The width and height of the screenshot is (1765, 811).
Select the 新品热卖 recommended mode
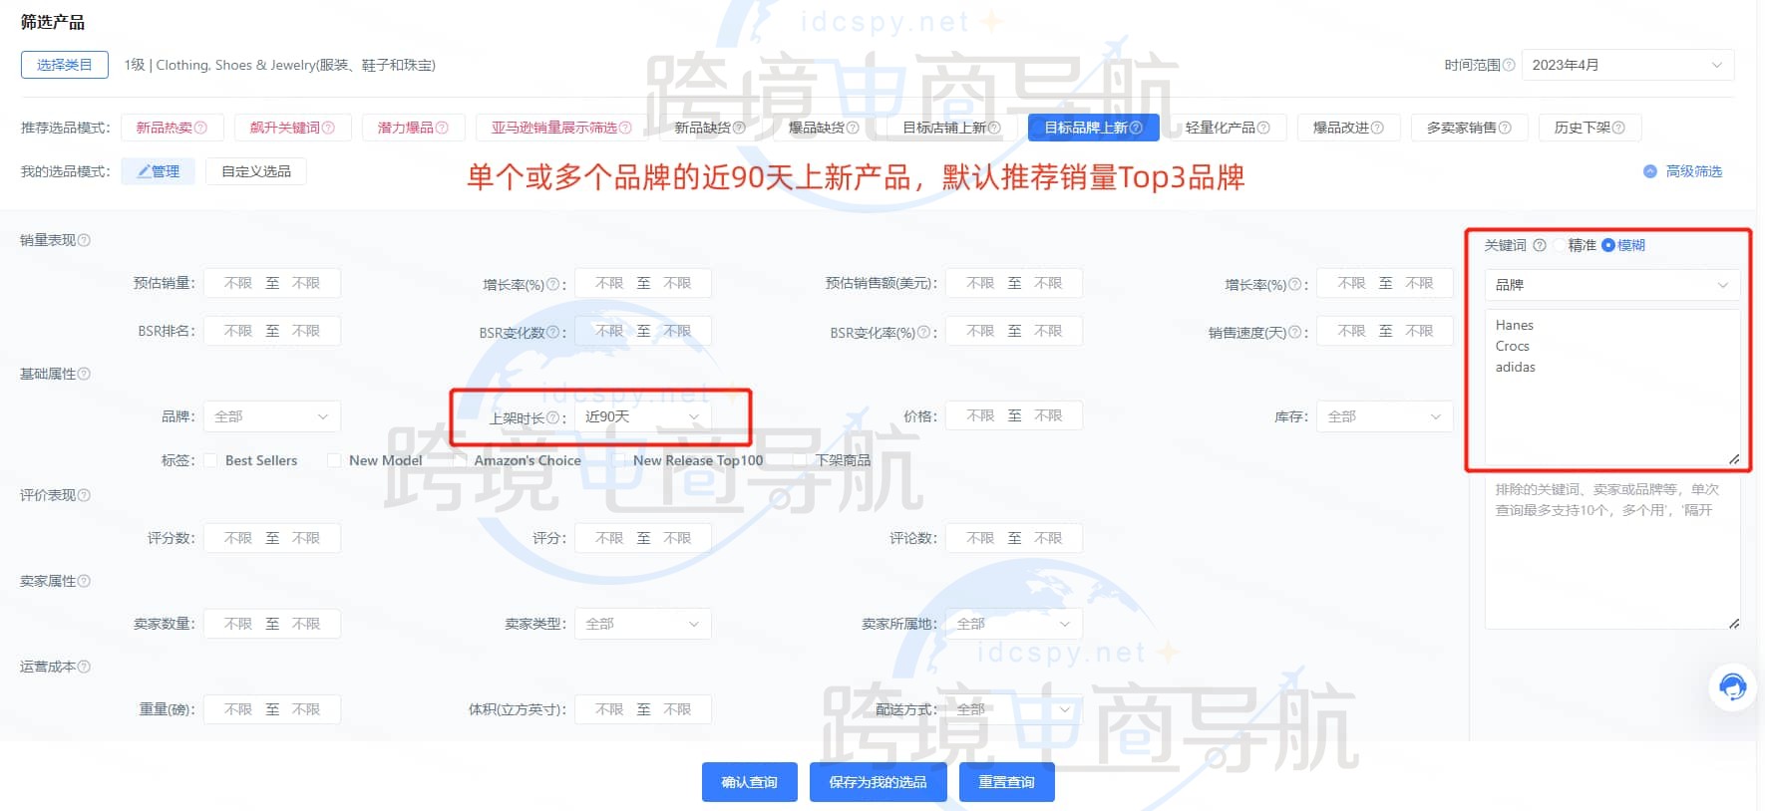point(172,128)
